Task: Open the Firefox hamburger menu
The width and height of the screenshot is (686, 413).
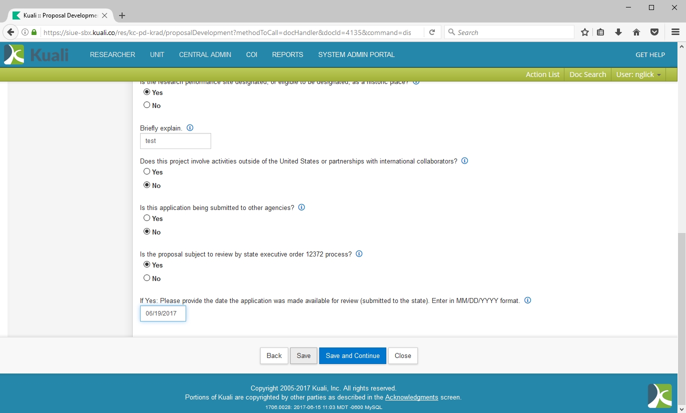Action: 675,32
